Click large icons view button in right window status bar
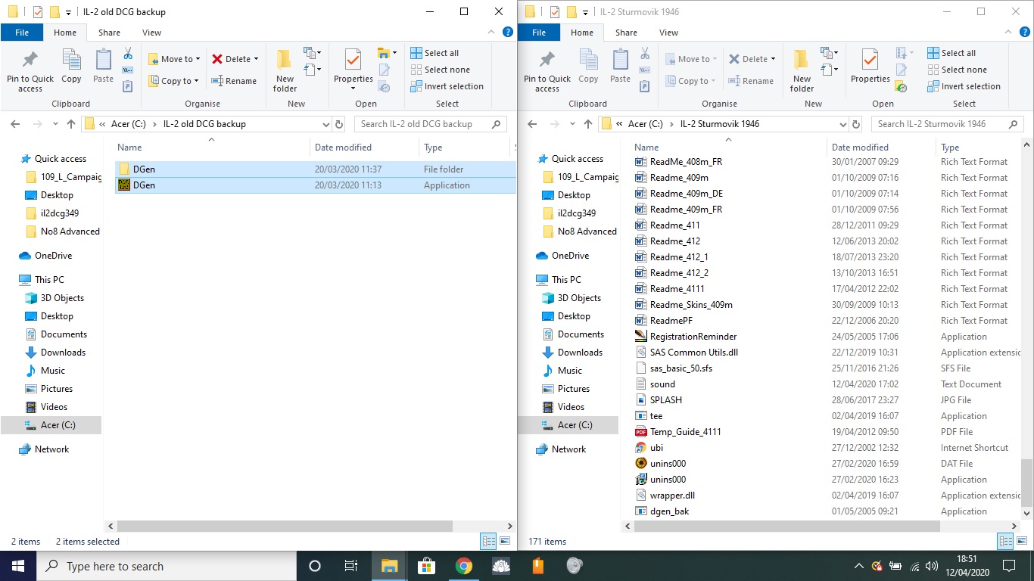This screenshot has width=1034, height=581. [1022, 541]
